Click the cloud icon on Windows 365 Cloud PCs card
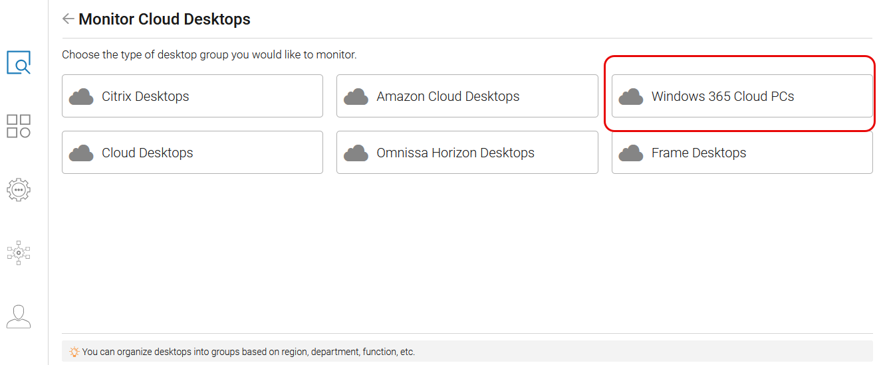The image size is (881, 365). pyautogui.click(x=631, y=97)
